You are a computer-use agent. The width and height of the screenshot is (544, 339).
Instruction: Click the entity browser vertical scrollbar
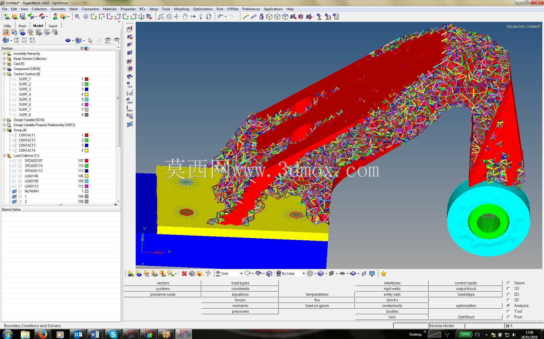click(x=118, y=98)
